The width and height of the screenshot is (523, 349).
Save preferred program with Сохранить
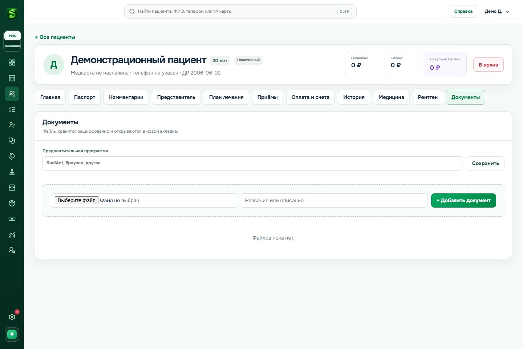[x=486, y=164]
